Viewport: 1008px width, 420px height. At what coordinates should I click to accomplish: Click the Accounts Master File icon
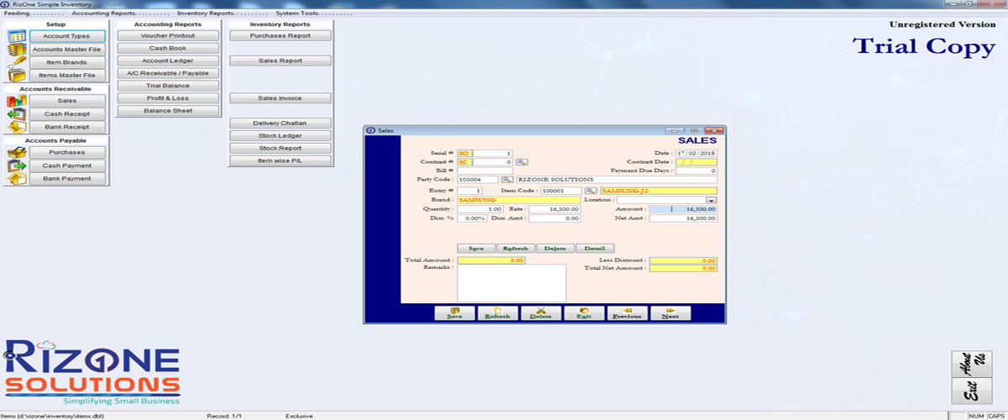pos(16,50)
